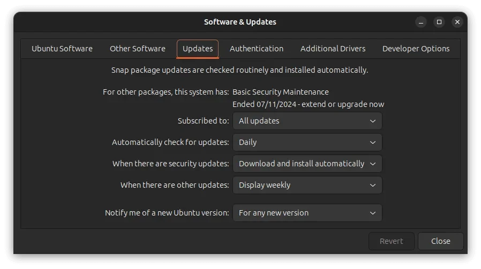The height and width of the screenshot is (269, 481).
Task: Click the 'Basic Security Maintenance' text
Action: click(x=280, y=92)
